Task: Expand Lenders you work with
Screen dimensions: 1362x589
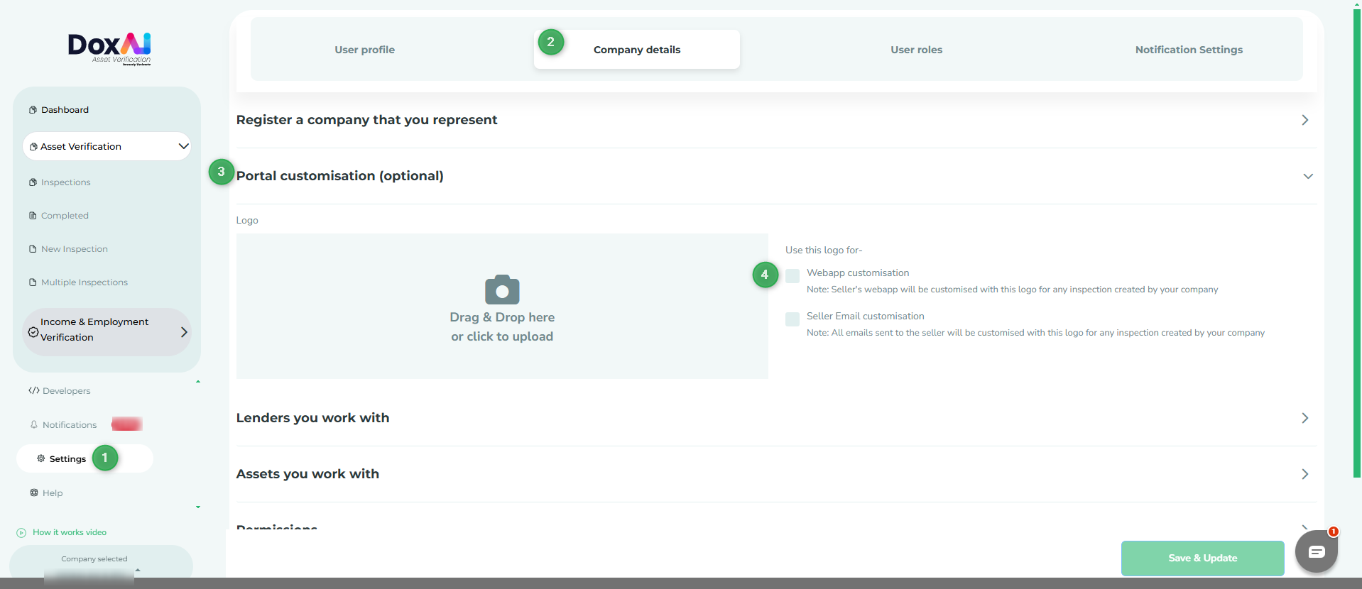Action: click(1304, 418)
